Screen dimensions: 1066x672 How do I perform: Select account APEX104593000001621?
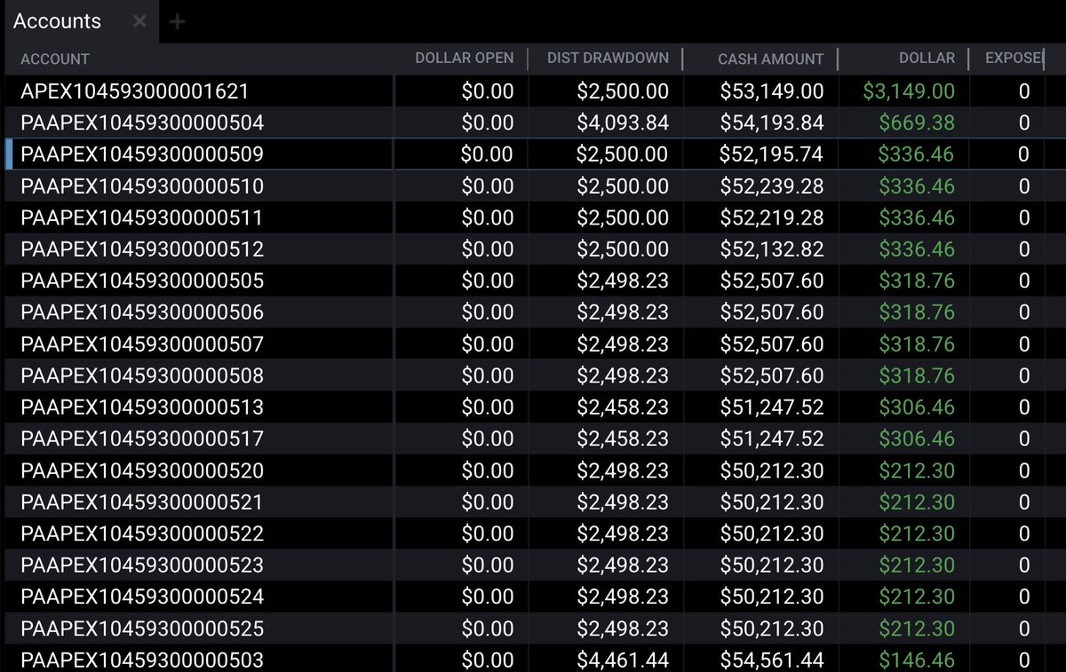(x=134, y=91)
